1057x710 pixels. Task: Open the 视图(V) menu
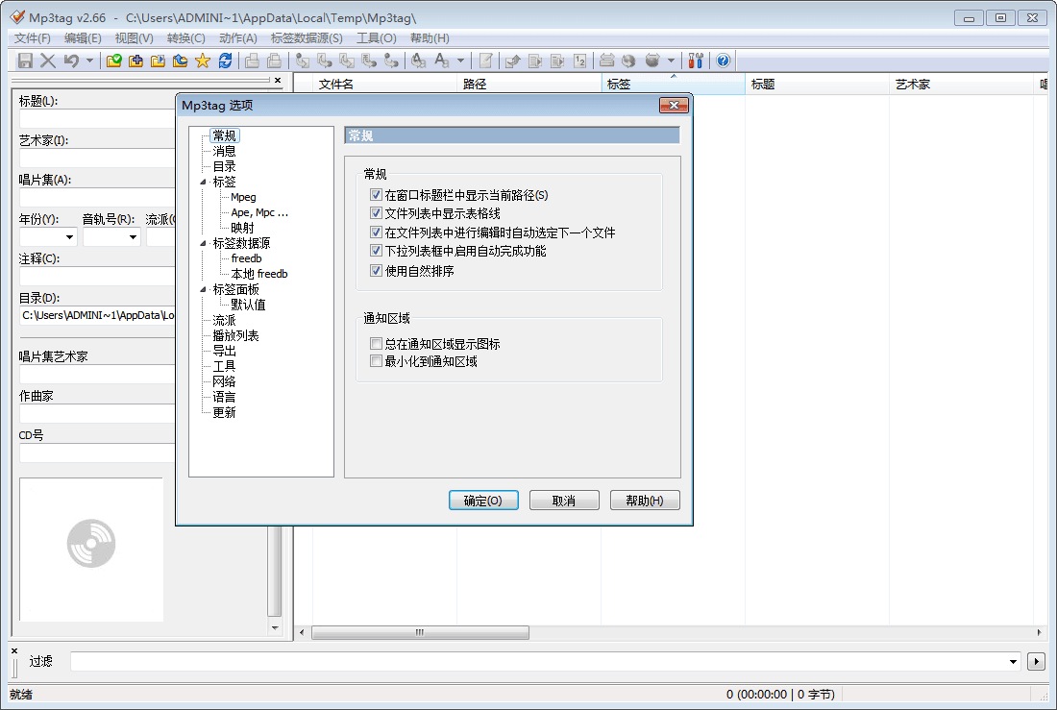click(135, 38)
